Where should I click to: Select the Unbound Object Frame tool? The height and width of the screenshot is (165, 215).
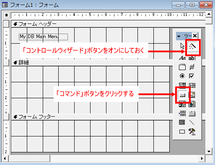point(182,104)
